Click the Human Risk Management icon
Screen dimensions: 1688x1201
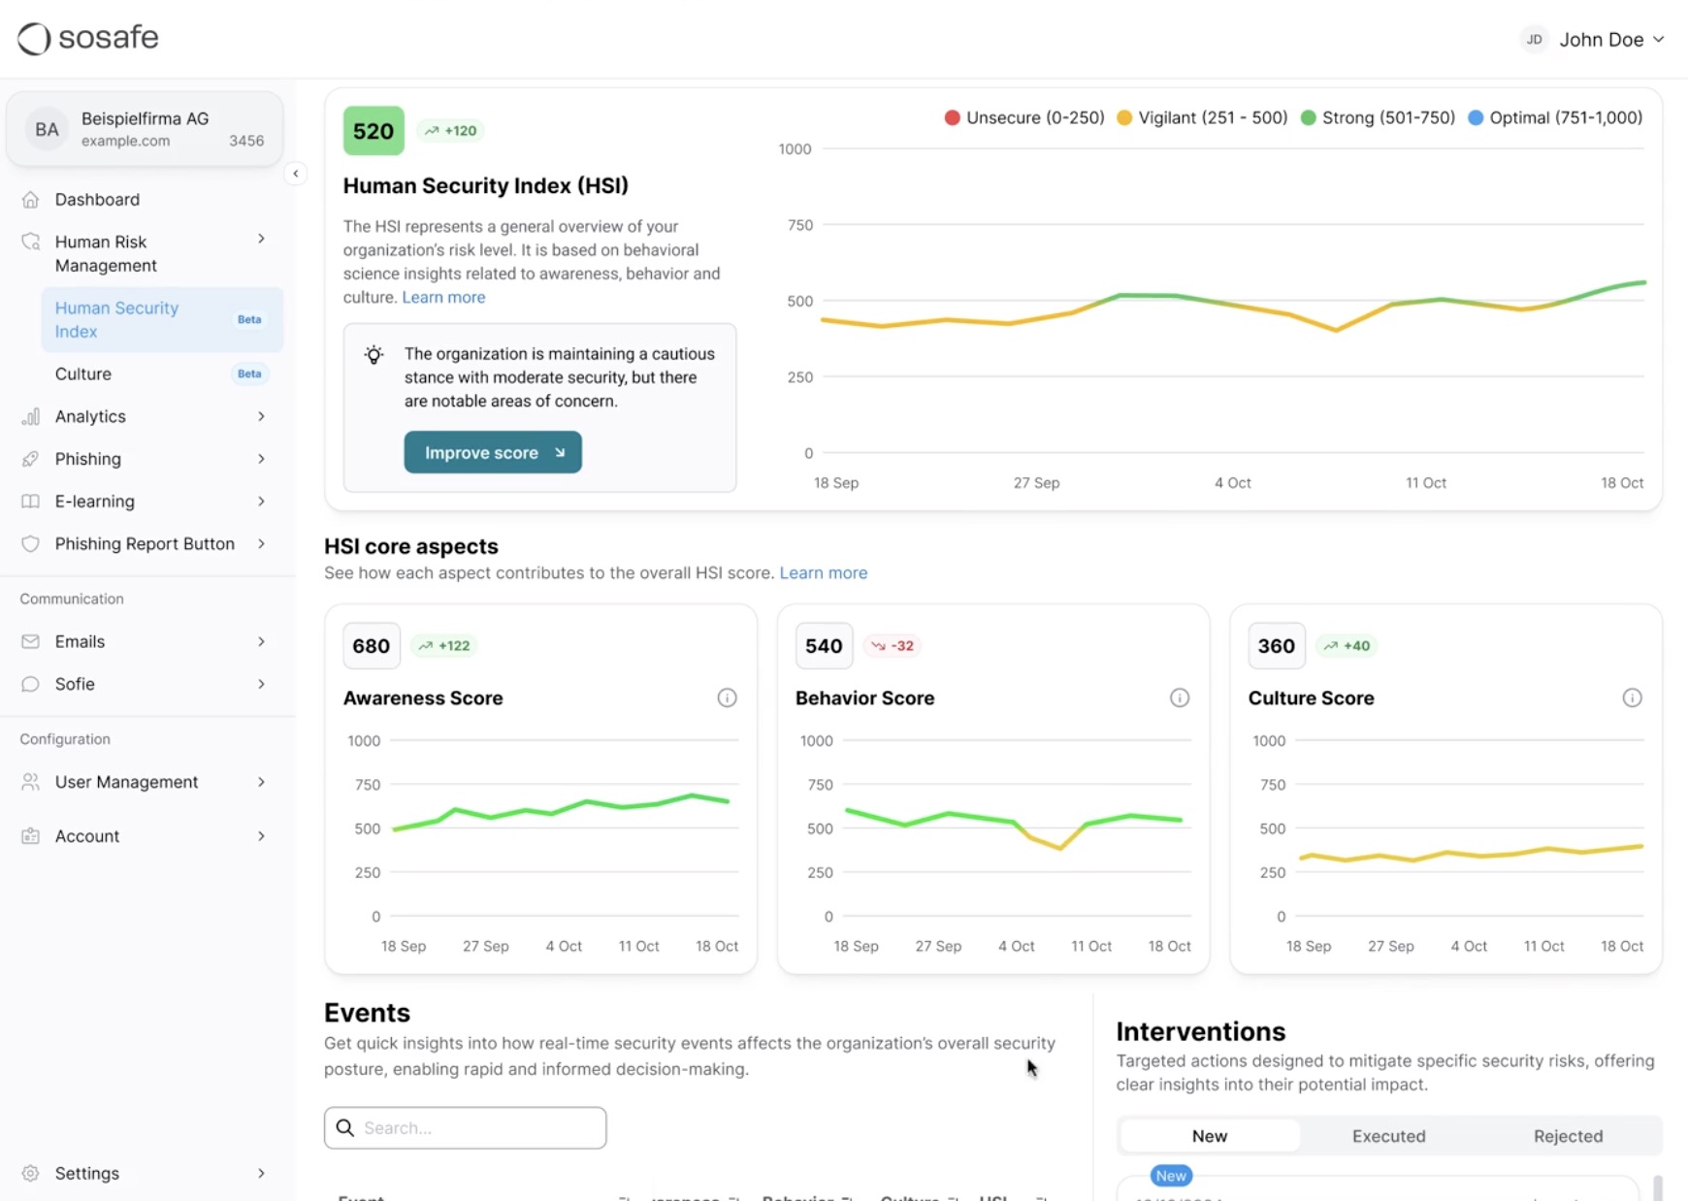coord(31,242)
